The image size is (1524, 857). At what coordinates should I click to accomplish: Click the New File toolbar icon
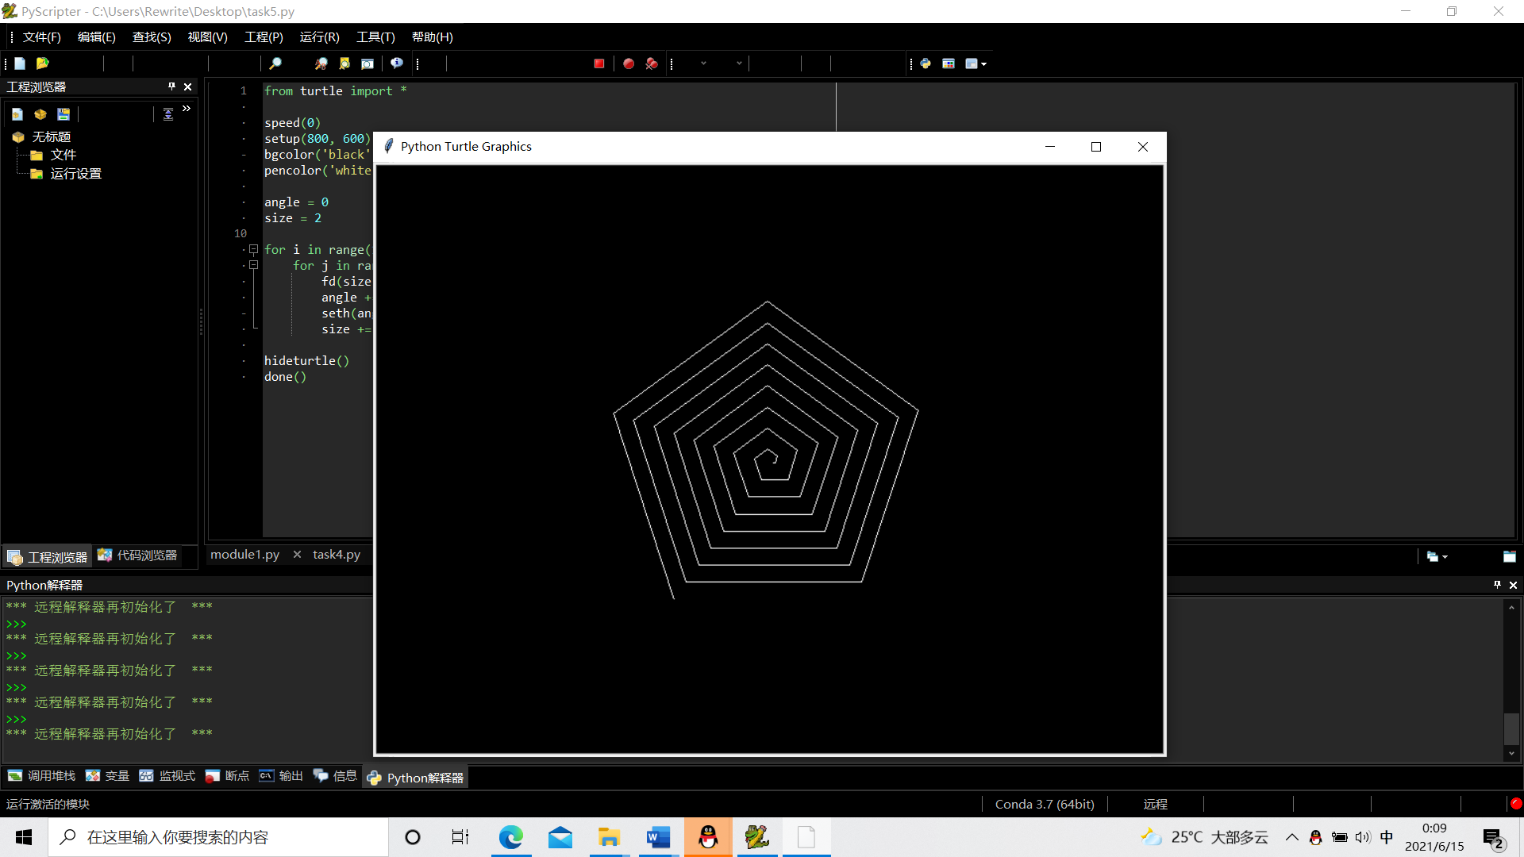(21, 63)
